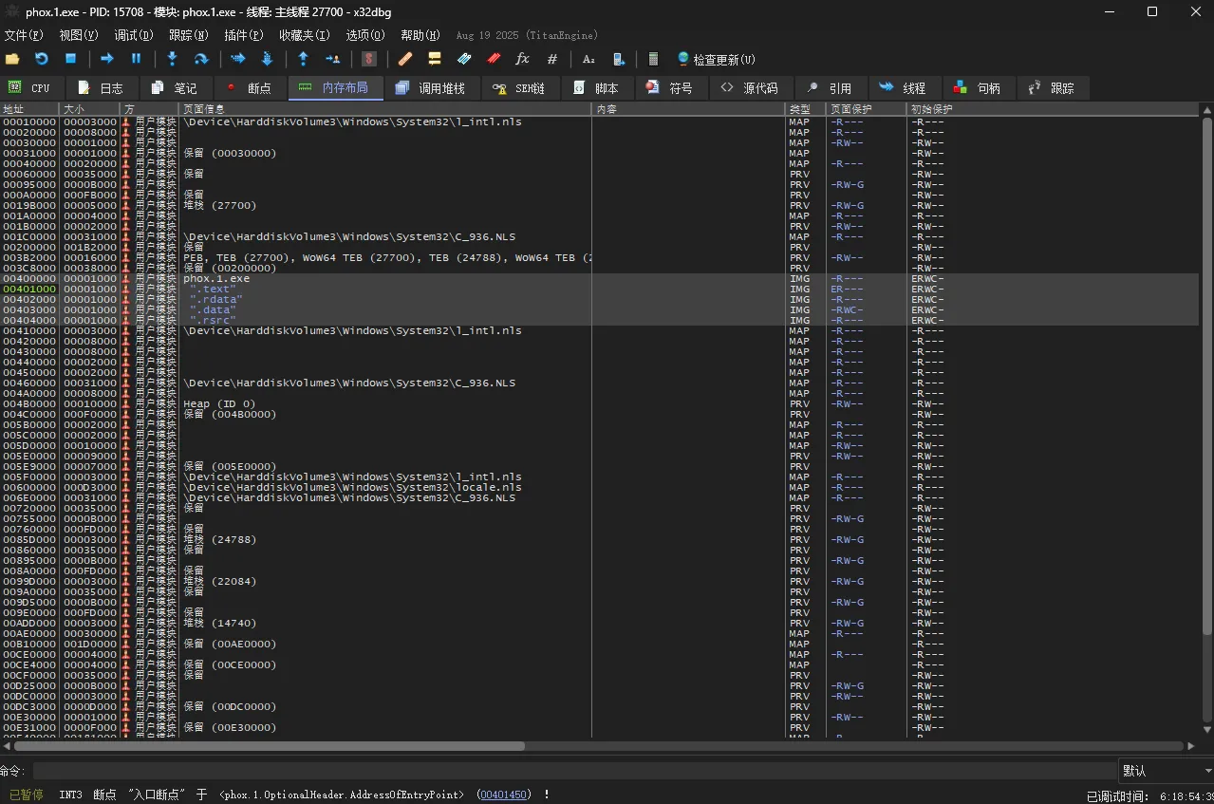Select the ".rsrc" section row
Screen dimensions: 1214x804
pos(599,320)
